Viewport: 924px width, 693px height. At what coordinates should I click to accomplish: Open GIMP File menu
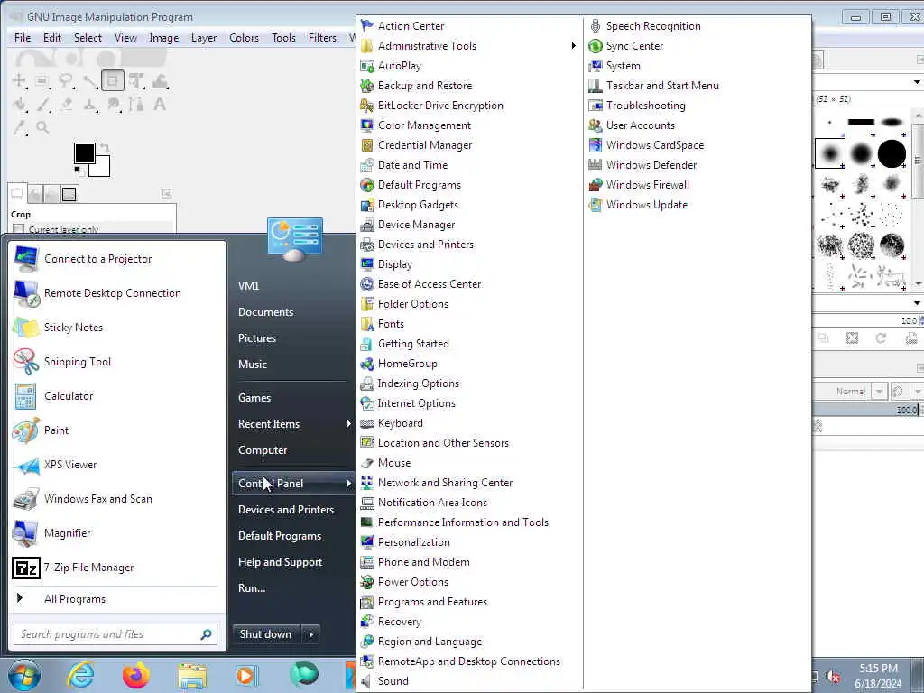click(23, 38)
